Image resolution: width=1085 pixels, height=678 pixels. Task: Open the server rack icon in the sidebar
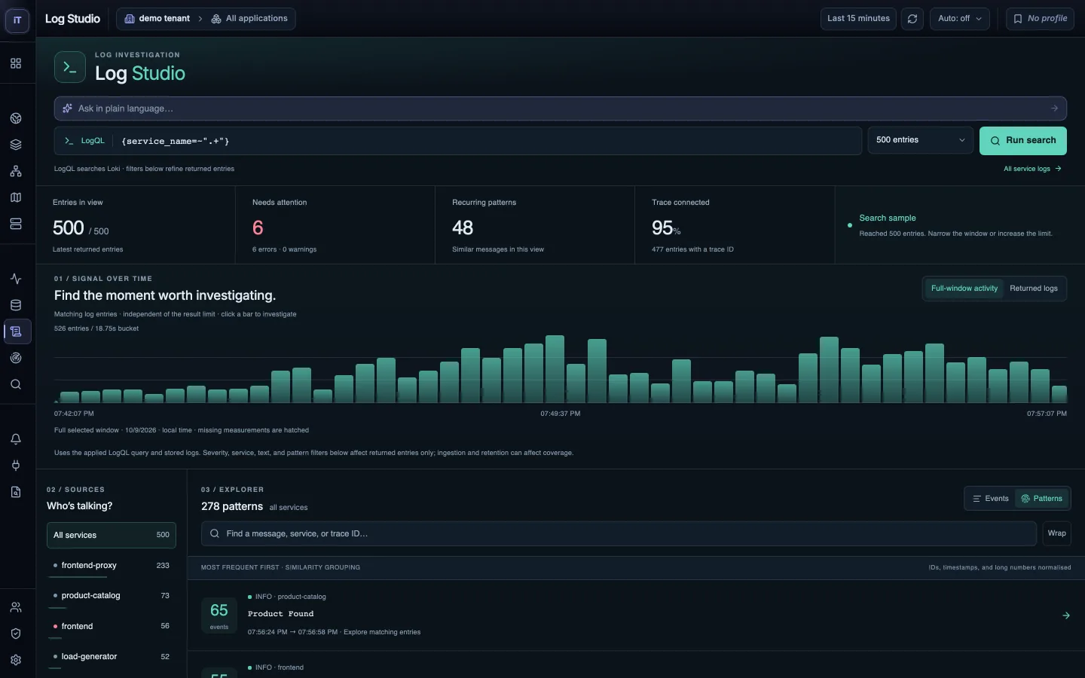point(16,224)
